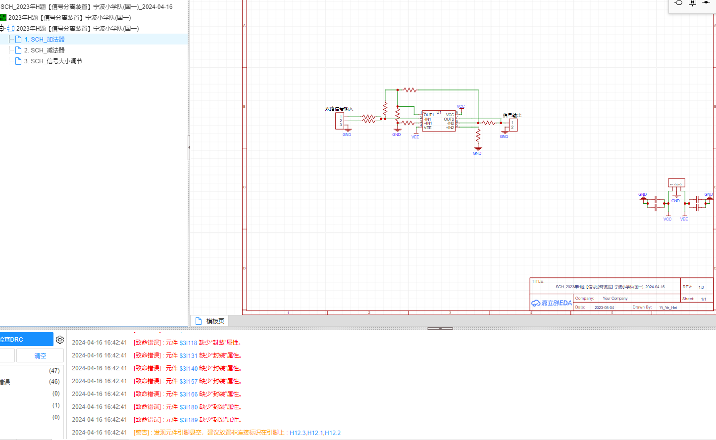Click the green project icon in tree
Viewport: 716px width, 440px height.
tap(3, 18)
